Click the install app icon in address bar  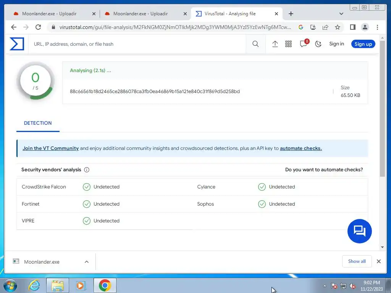coord(313,27)
